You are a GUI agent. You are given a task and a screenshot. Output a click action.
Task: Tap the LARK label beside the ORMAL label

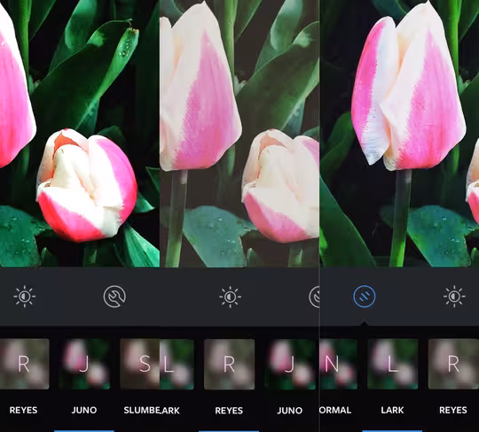(393, 411)
